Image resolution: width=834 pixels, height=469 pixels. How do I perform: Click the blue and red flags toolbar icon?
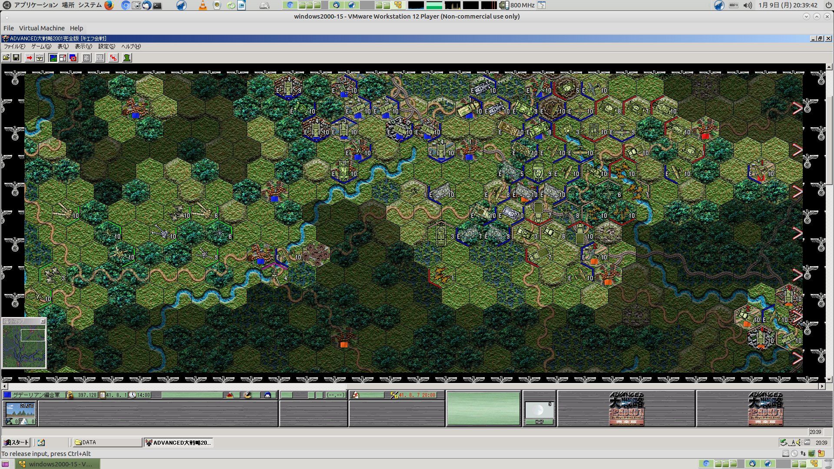pyautogui.click(x=73, y=58)
